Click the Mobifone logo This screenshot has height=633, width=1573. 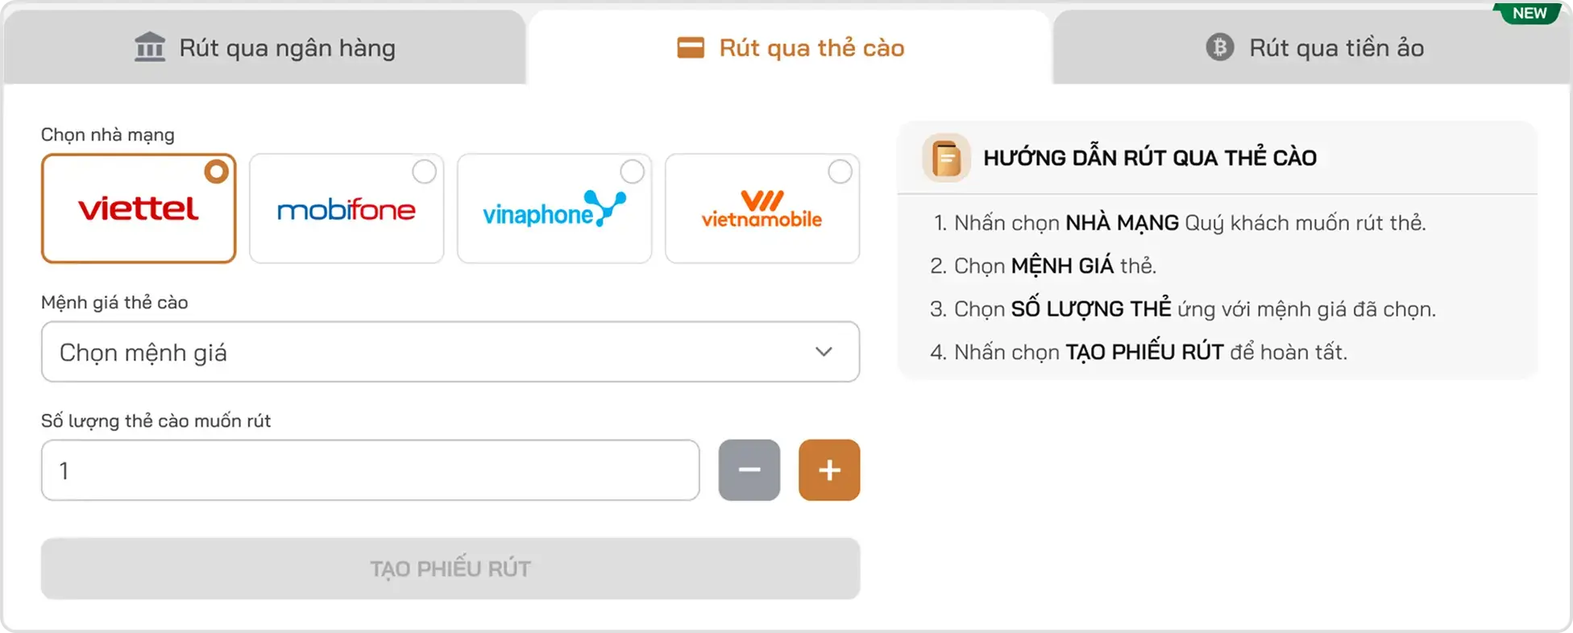pos(347,210)
